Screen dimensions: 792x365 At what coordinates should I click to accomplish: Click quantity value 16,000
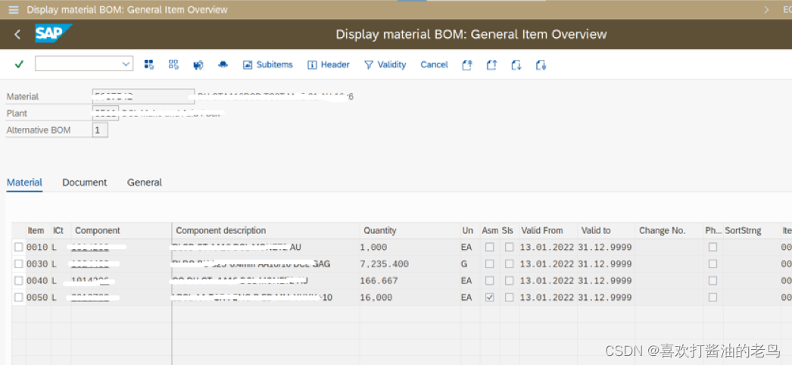click(376, 298)
